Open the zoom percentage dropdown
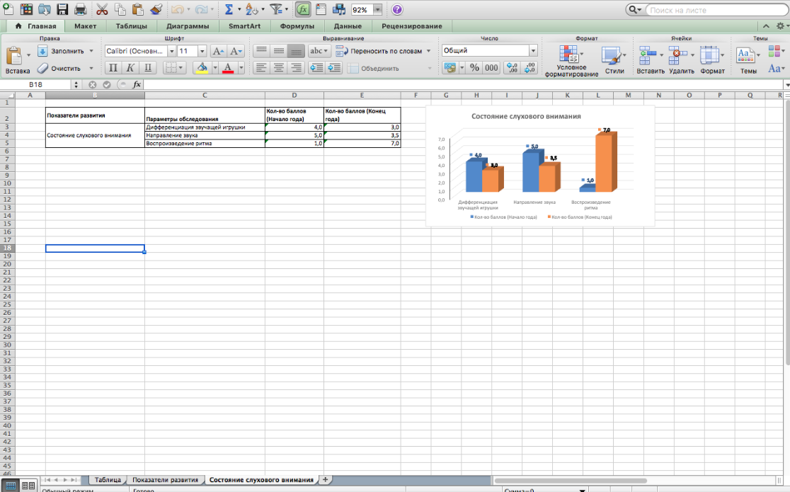Viewport: 790px width, 492px height. (377, 10)
